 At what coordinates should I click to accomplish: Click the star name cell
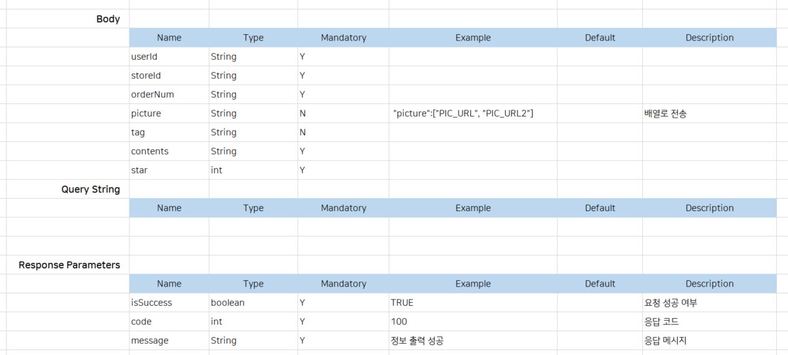click(139, 170)
